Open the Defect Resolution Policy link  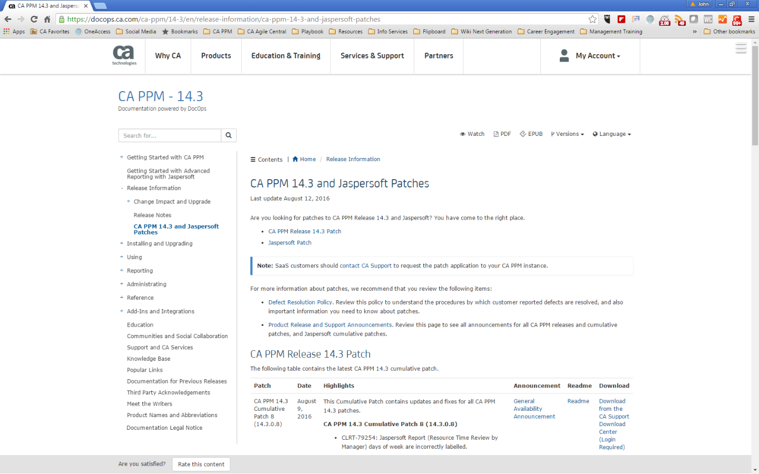tap(300, 302)
